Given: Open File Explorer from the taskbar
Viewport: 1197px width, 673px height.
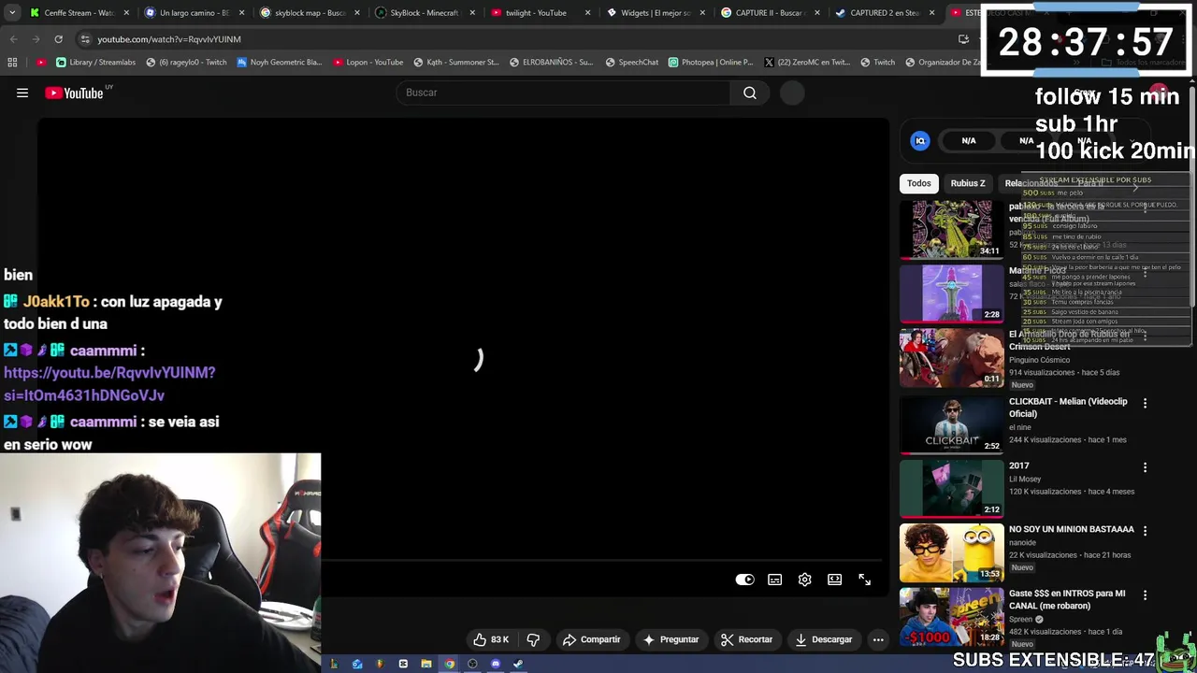Looking at the screenshot, I should click(425, 665).
